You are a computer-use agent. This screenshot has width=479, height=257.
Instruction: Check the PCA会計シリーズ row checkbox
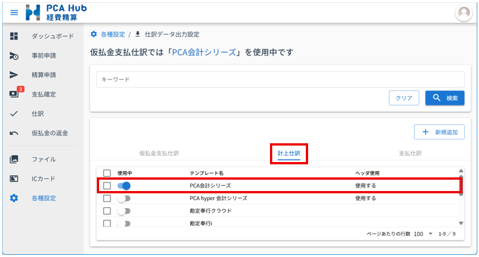pos(107,185)
